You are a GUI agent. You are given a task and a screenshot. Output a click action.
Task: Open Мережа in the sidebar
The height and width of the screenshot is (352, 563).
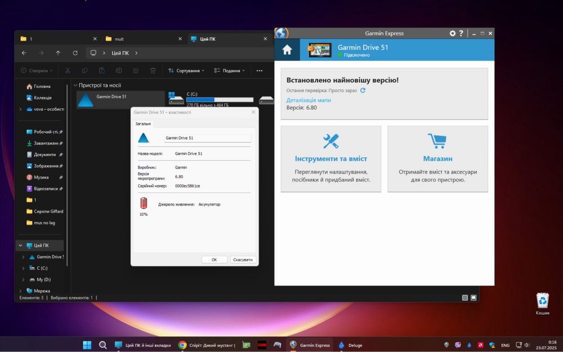coord(39,291)
